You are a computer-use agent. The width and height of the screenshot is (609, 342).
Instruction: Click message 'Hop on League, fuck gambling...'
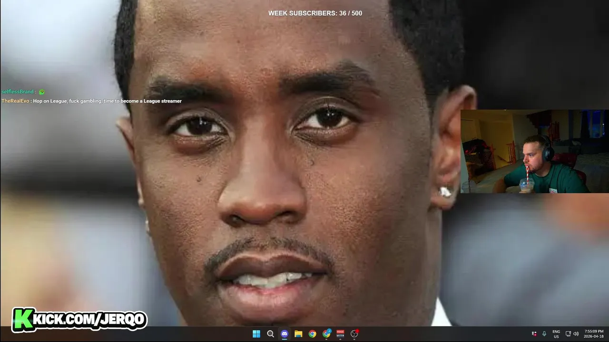tap(107, 101)
